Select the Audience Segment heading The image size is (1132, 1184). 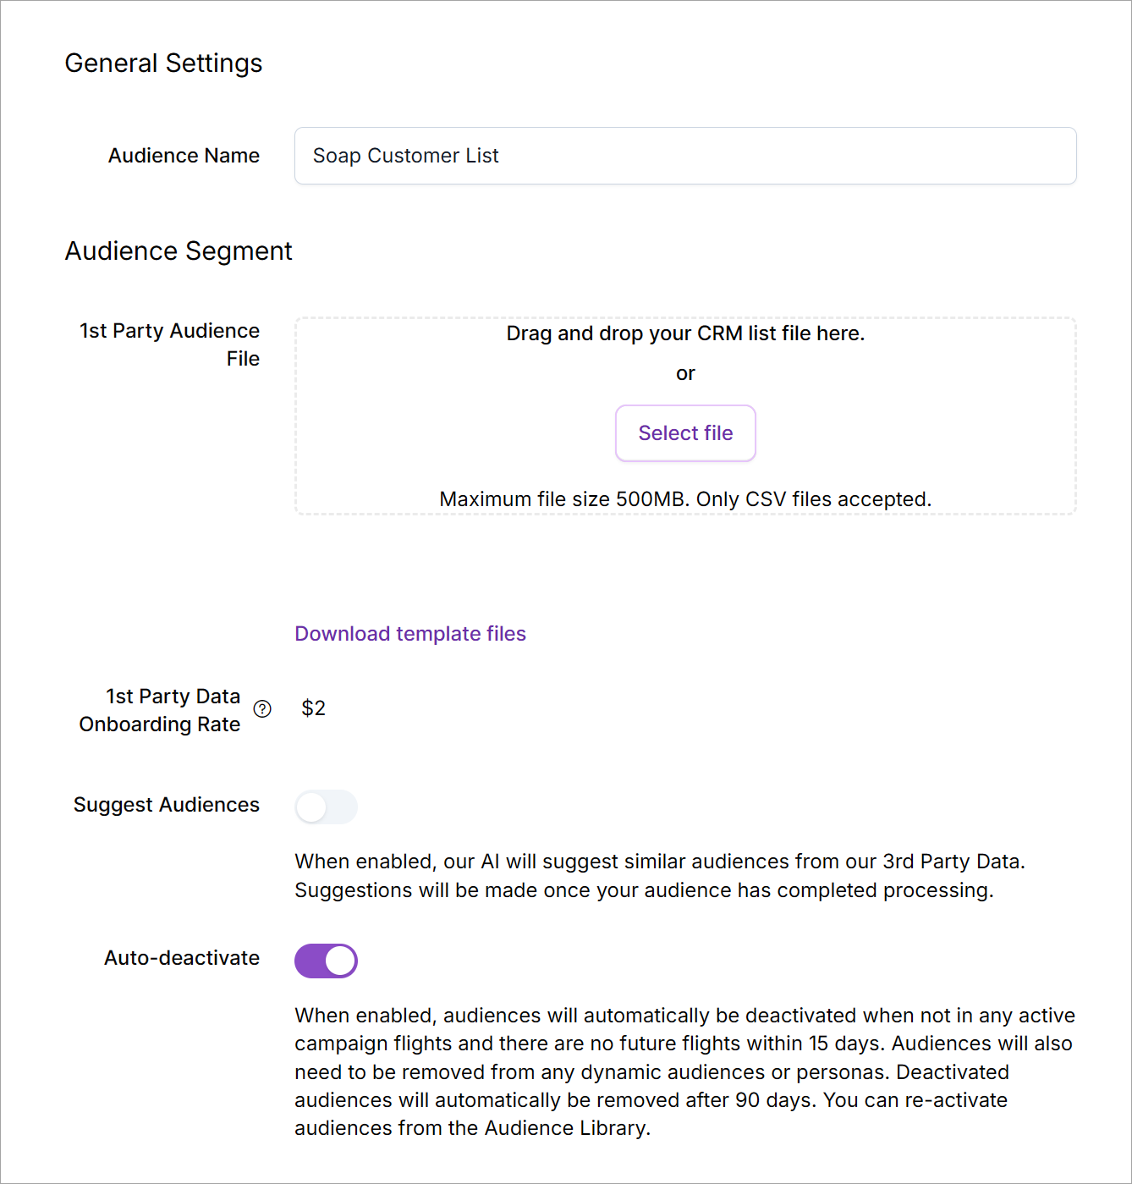click(x=179, y=251)
